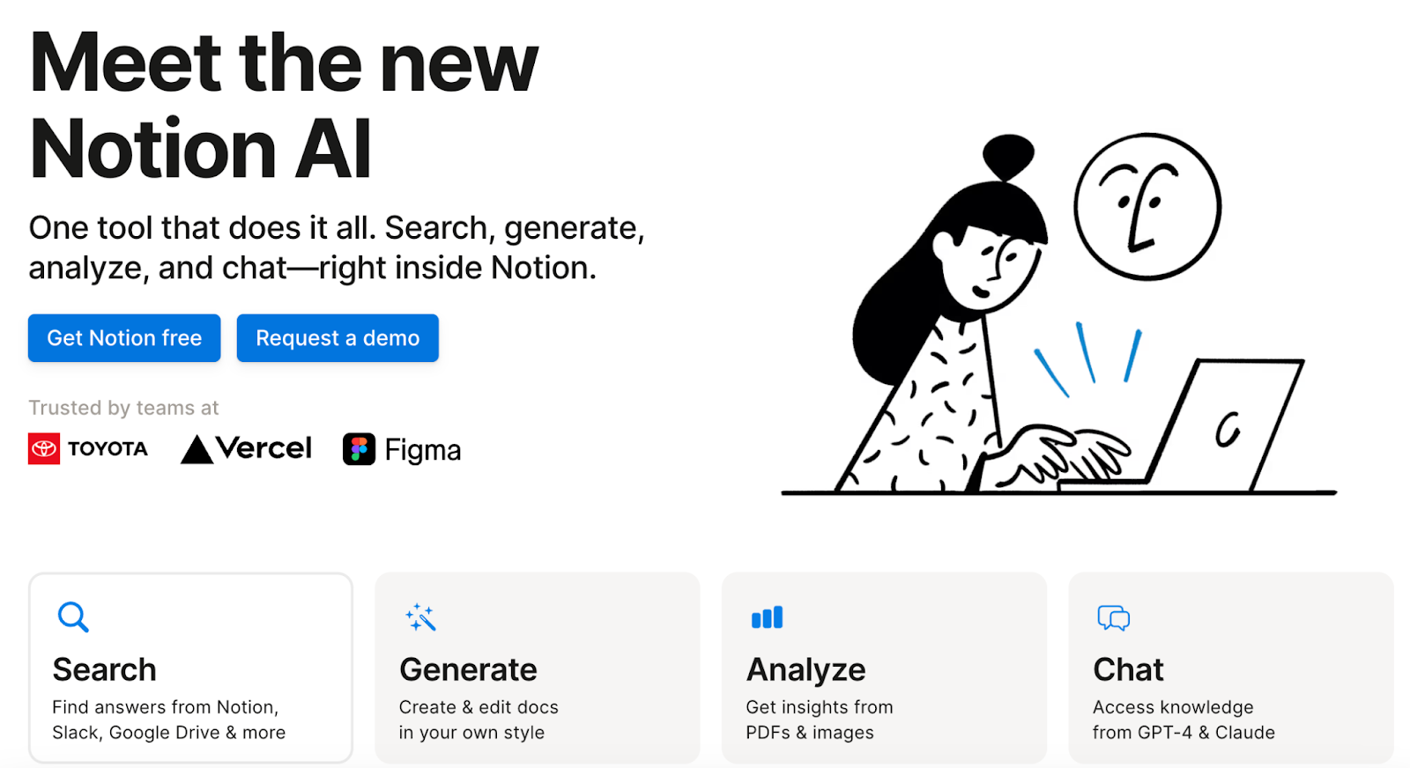Click the smiling round face illustration
This screenshot has width=1410, height=768.
[x=1147, y=208]
